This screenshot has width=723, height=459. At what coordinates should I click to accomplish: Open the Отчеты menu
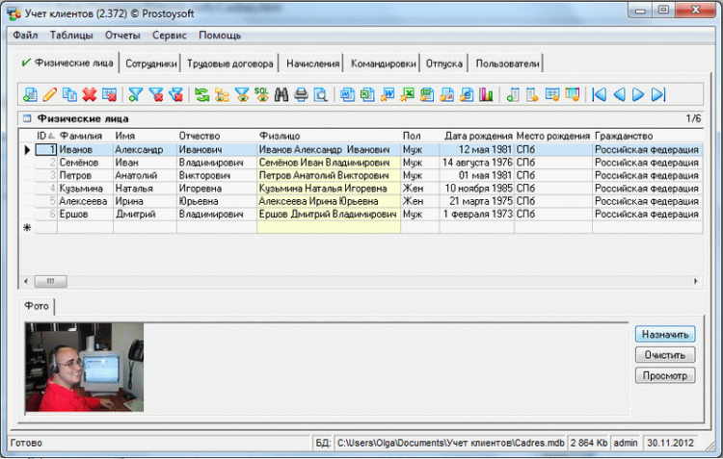click(x=122, y=36)
